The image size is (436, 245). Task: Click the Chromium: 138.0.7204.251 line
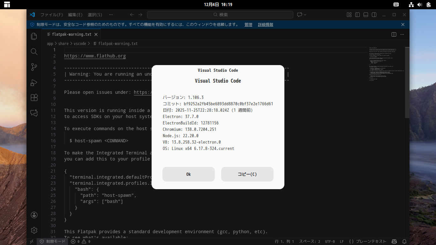(190, 129)
